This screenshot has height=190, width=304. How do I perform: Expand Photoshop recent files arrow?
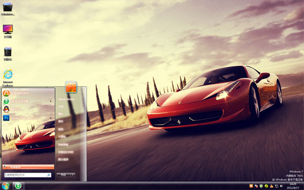[x=51, y=118]
